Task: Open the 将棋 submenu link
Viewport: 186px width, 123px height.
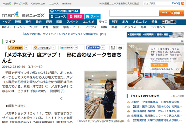Action: click(x=104, y=27)
